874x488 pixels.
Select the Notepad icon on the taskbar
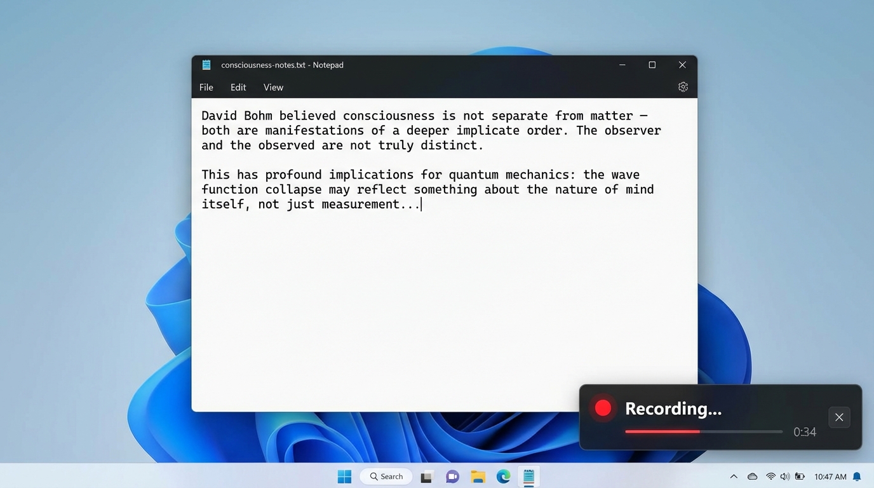pos(528,477)
